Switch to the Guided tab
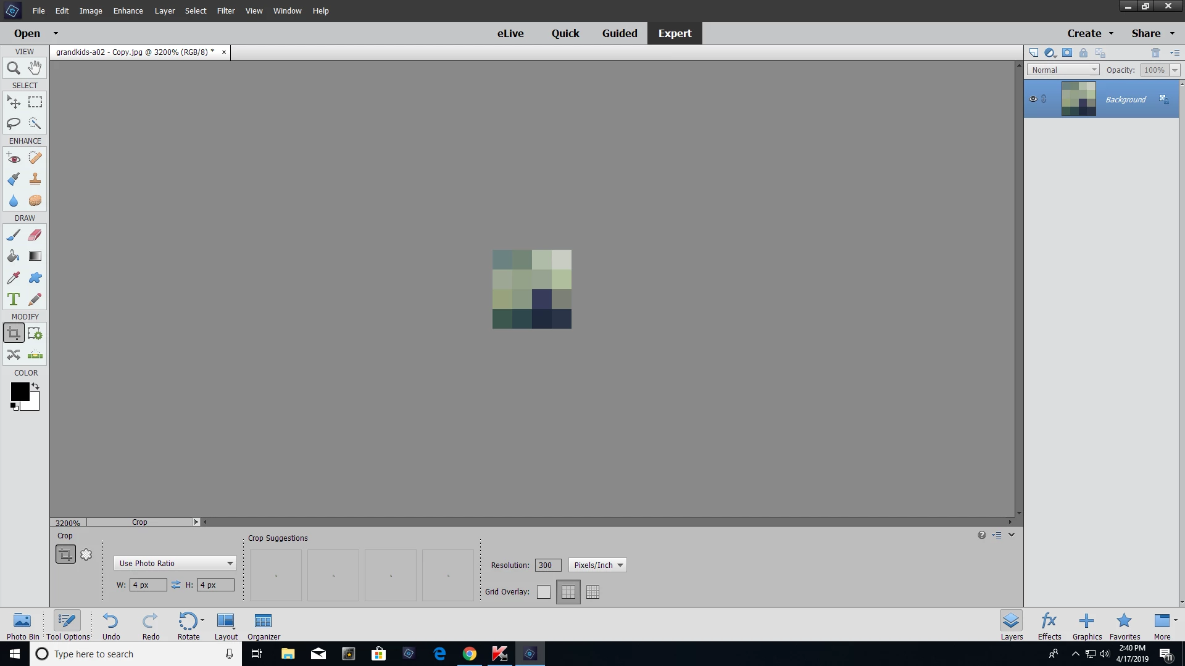1185x666 pixels. [620, 33]
